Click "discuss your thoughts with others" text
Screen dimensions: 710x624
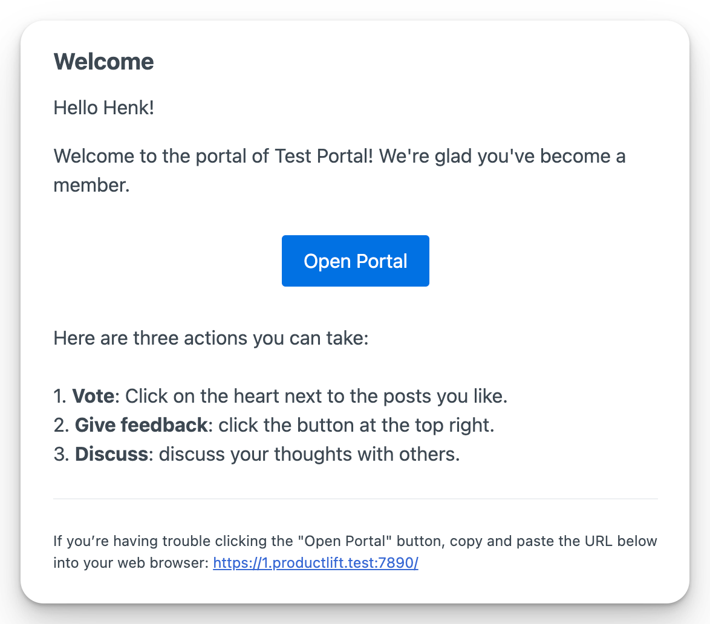tap(309, 454)
